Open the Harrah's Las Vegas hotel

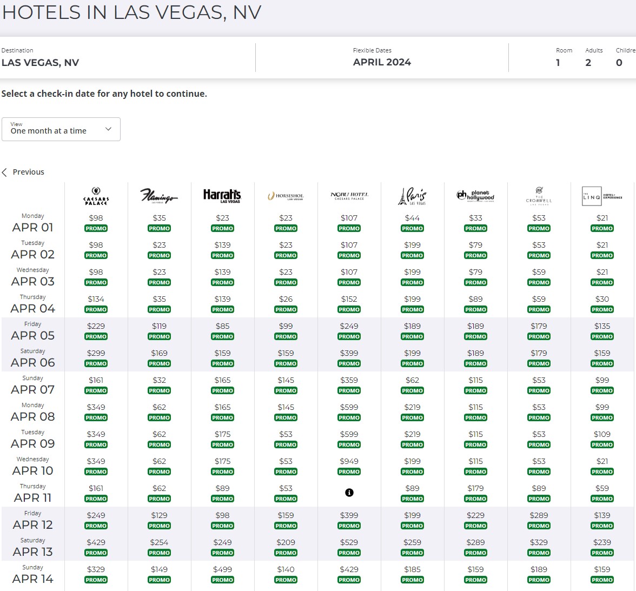pos(222,196)
